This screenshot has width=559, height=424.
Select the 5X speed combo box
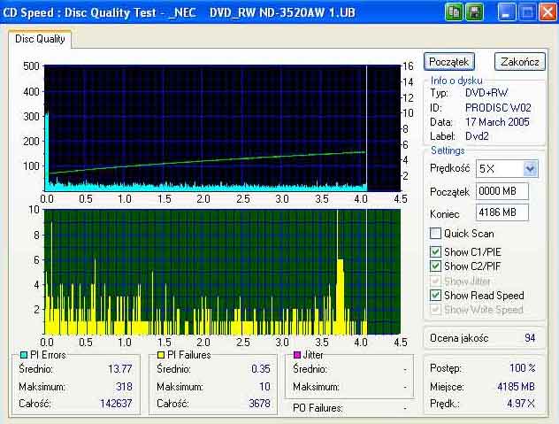507,168
